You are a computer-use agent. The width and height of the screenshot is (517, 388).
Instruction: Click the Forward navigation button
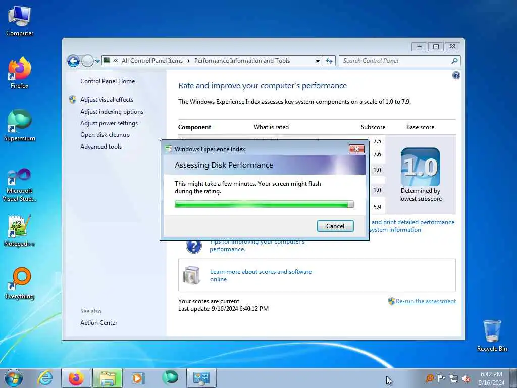click(x=87, y=61)
